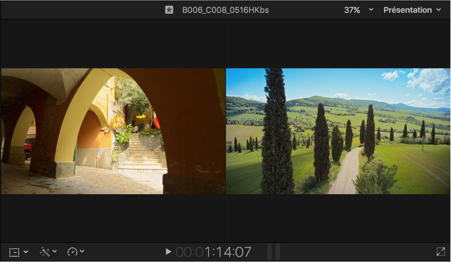Open the Présentation view menu
This screenshot has width=451, height=262.
pyautogui.click(x=408, y=10)
